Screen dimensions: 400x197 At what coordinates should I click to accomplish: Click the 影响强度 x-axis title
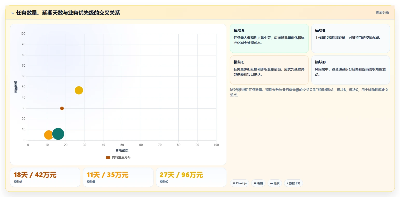tap(122, 150)
